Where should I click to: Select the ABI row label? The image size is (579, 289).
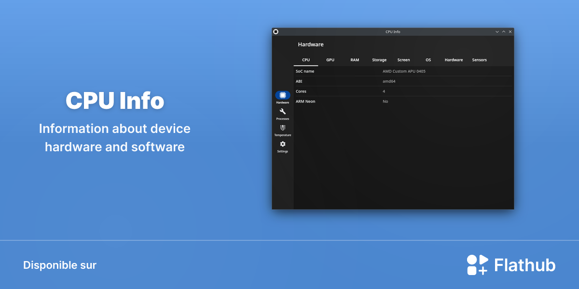click(299, 81)
